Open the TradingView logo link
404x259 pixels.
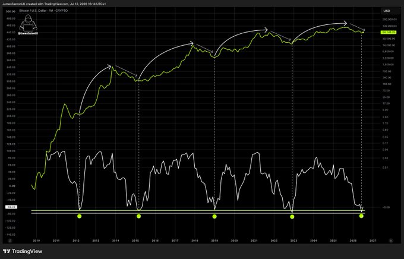point(23,251)
